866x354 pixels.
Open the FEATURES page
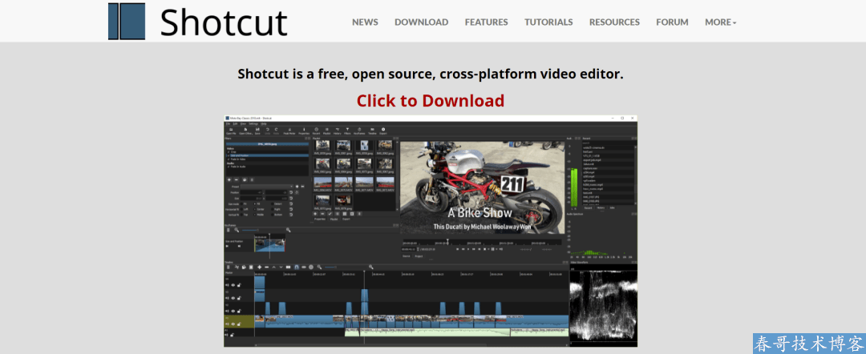(487, 22)
